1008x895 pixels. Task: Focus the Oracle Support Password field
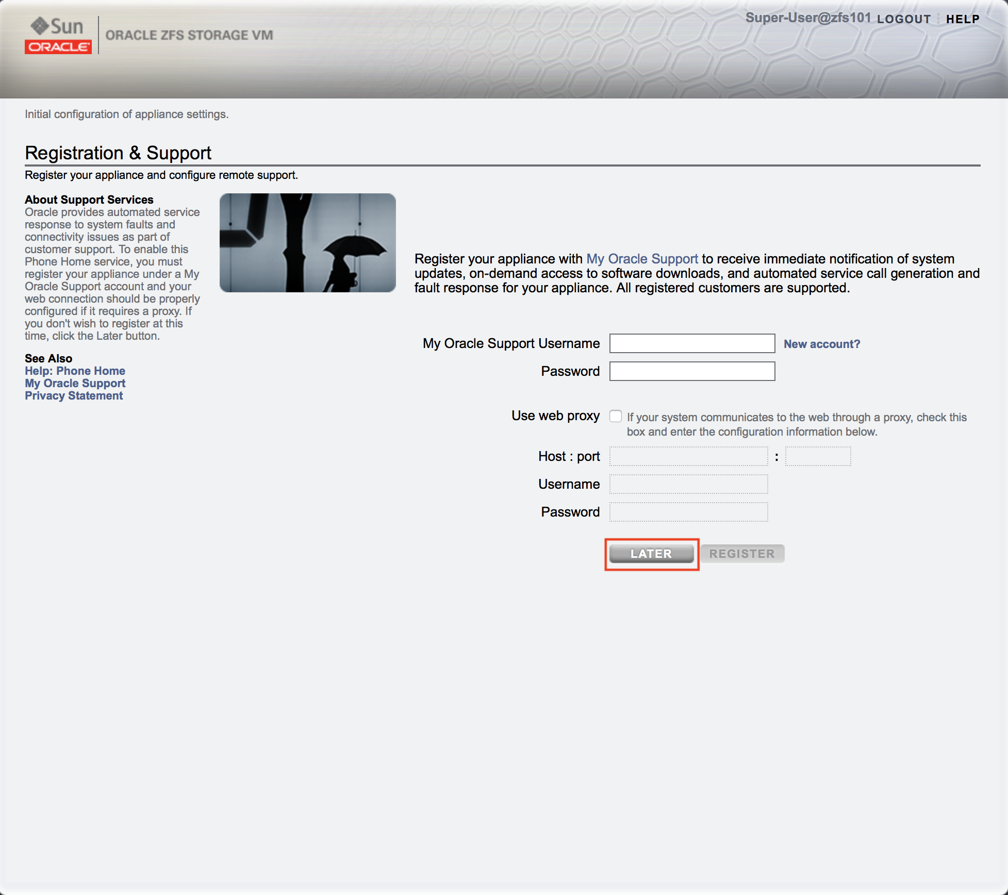click(692, 371)
